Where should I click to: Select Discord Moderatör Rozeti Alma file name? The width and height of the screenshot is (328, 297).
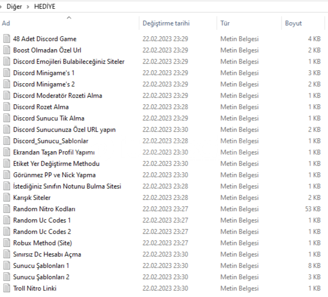[58, 96]
